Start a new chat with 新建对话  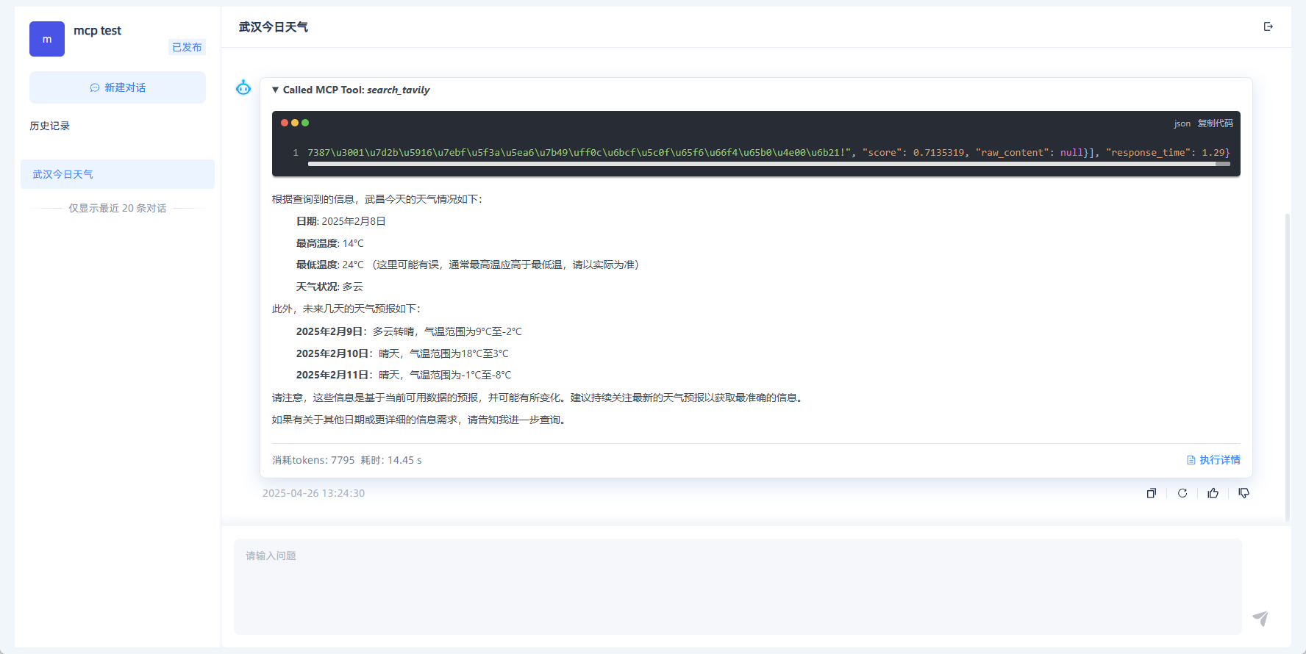(118, 87)
